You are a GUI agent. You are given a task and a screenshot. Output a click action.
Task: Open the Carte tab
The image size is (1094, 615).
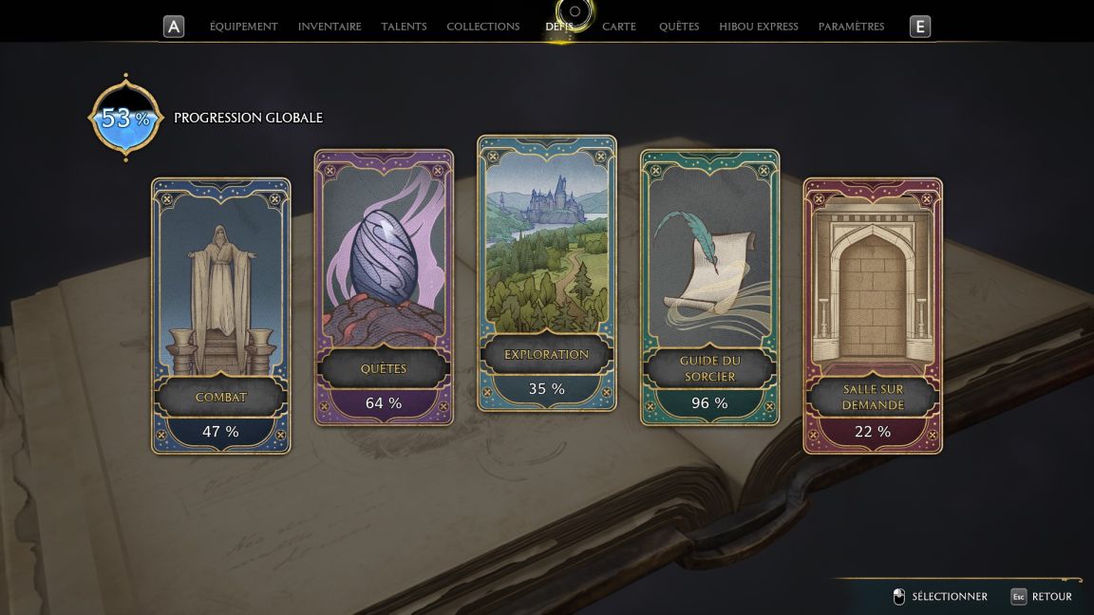[619, 27]
